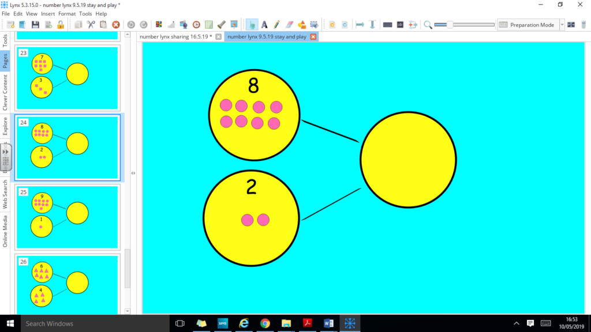This screenshot has height=332, width=591.
Task: Open the Shapes tool
Action: pyautogui.click(x=302, y=25)
